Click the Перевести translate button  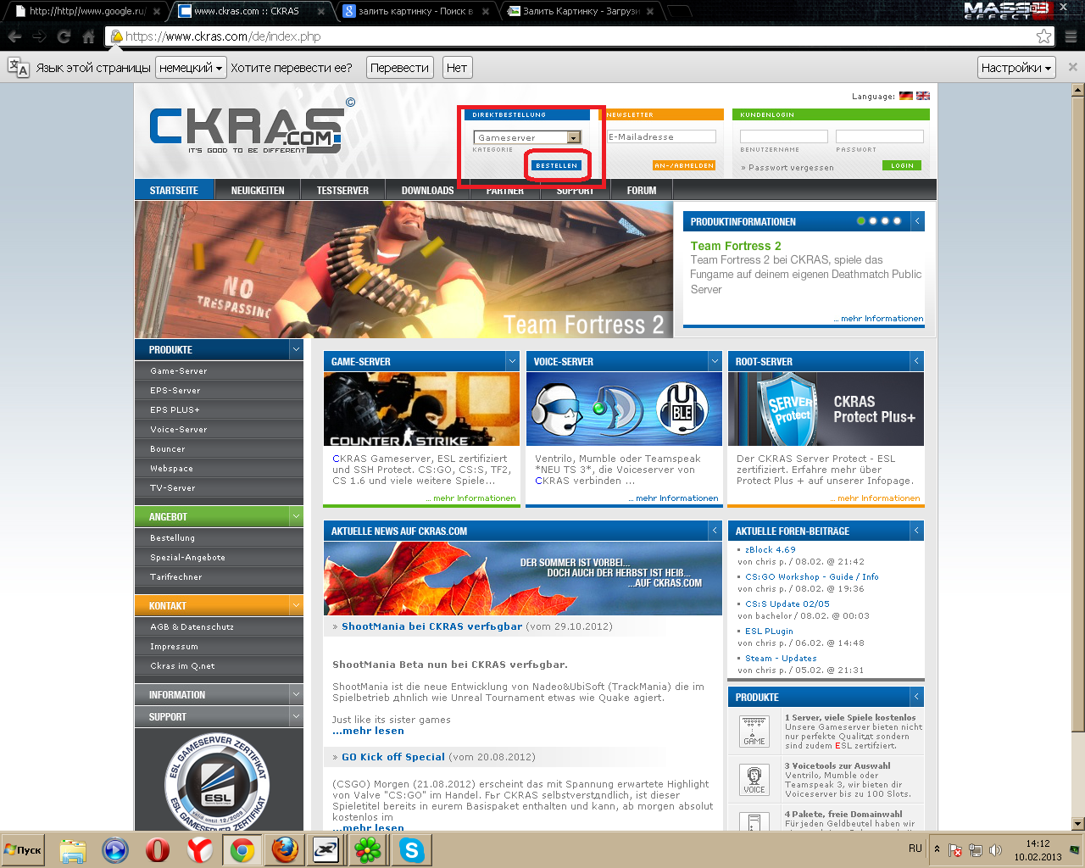pyautogui.click(x=400, y=68)
